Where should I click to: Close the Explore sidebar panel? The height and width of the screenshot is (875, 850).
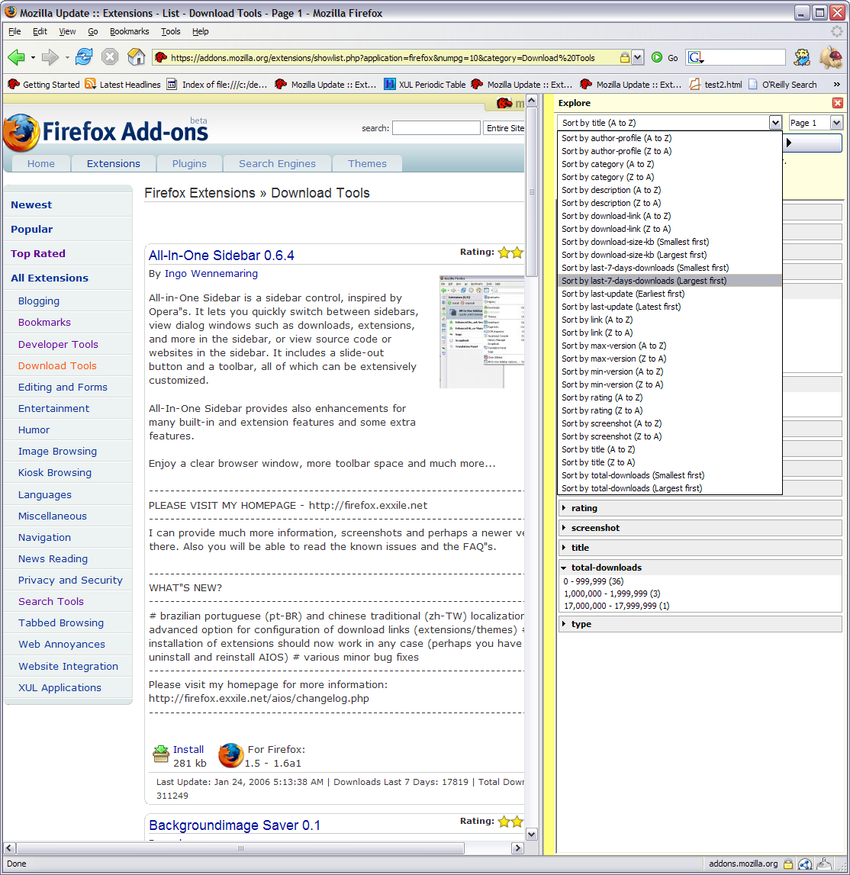pos(838,103)
